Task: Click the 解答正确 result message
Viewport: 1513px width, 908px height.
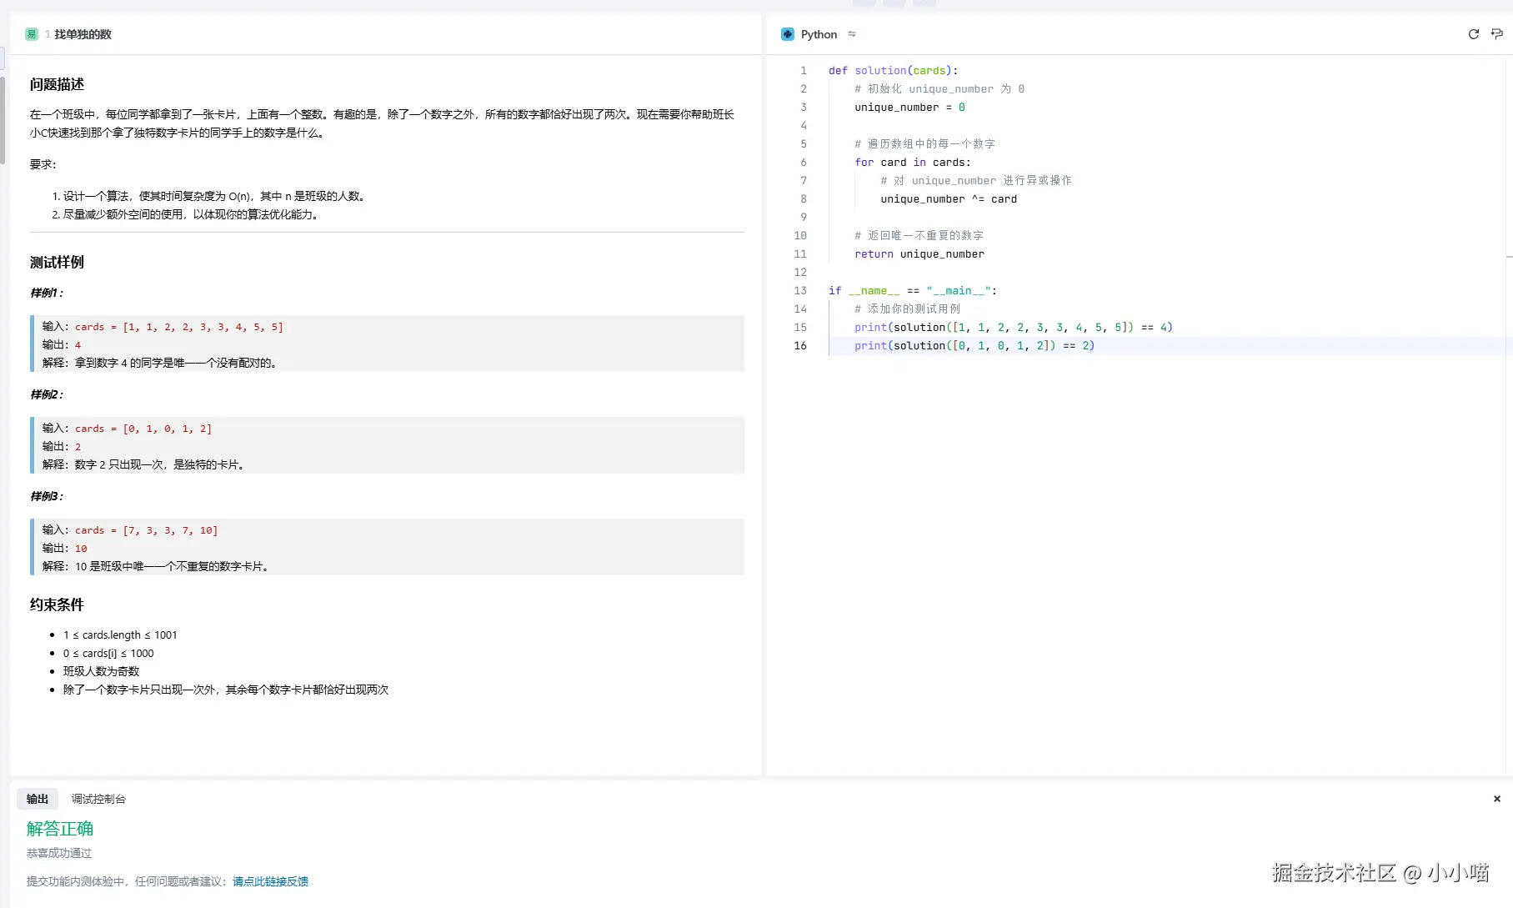Action: click(x=60, y=829)
